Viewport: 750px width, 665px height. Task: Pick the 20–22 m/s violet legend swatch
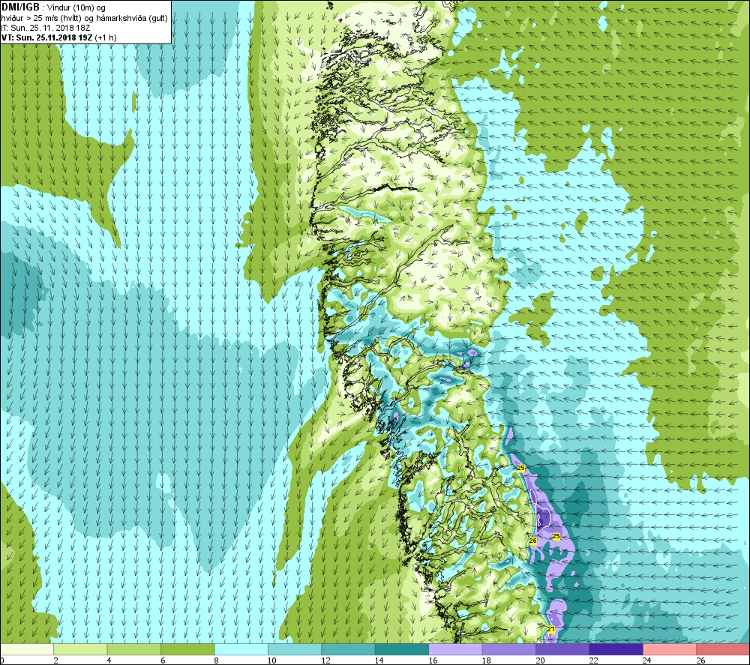562,649
